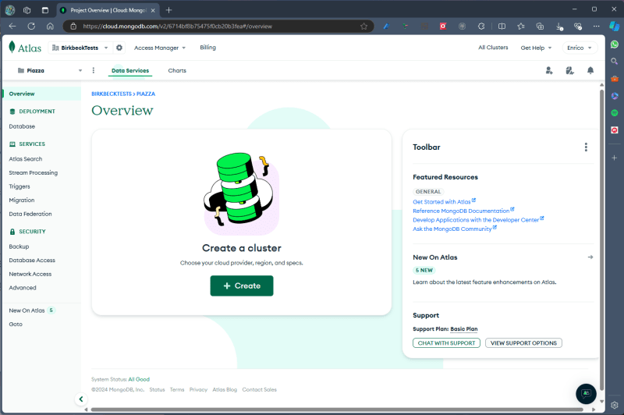Open Copilot sidebar icon
This screenshot has width=624, height=415.
tap(614, 27)
